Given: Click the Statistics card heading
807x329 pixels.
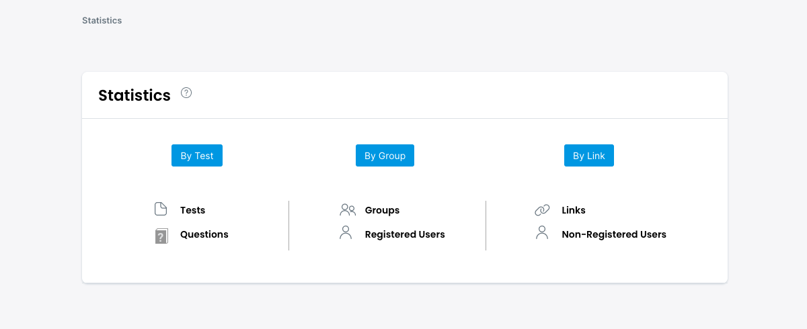Looking at the screenshot, I should (x=134, y=95).
